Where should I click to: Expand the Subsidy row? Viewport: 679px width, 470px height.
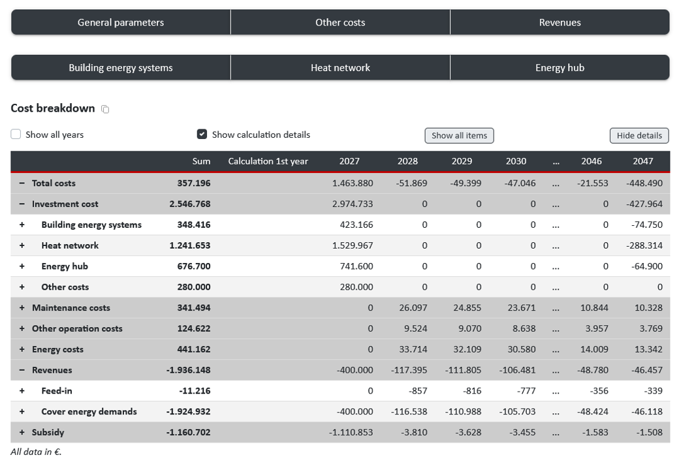pos(22,432)
